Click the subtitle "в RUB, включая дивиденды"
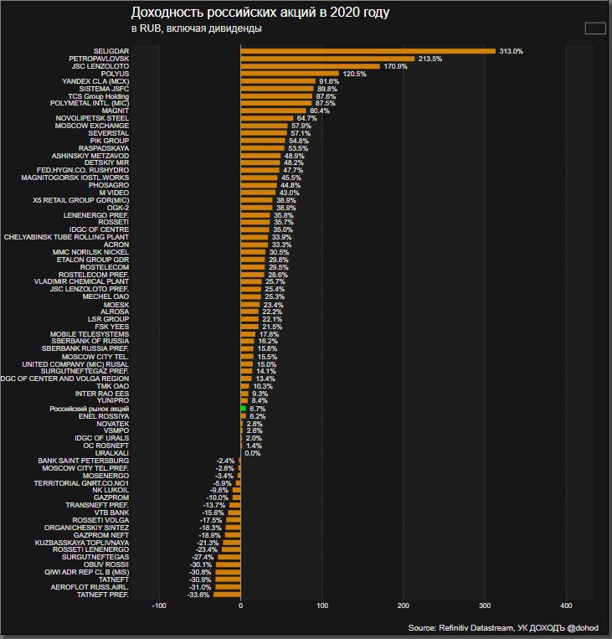 point(197,28)
